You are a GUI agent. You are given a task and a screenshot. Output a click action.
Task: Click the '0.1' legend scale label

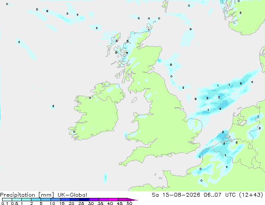click(5, 203)
